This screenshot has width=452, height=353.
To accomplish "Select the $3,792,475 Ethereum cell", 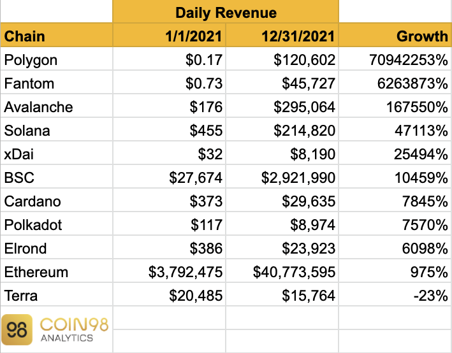I will tap(169, 271).
